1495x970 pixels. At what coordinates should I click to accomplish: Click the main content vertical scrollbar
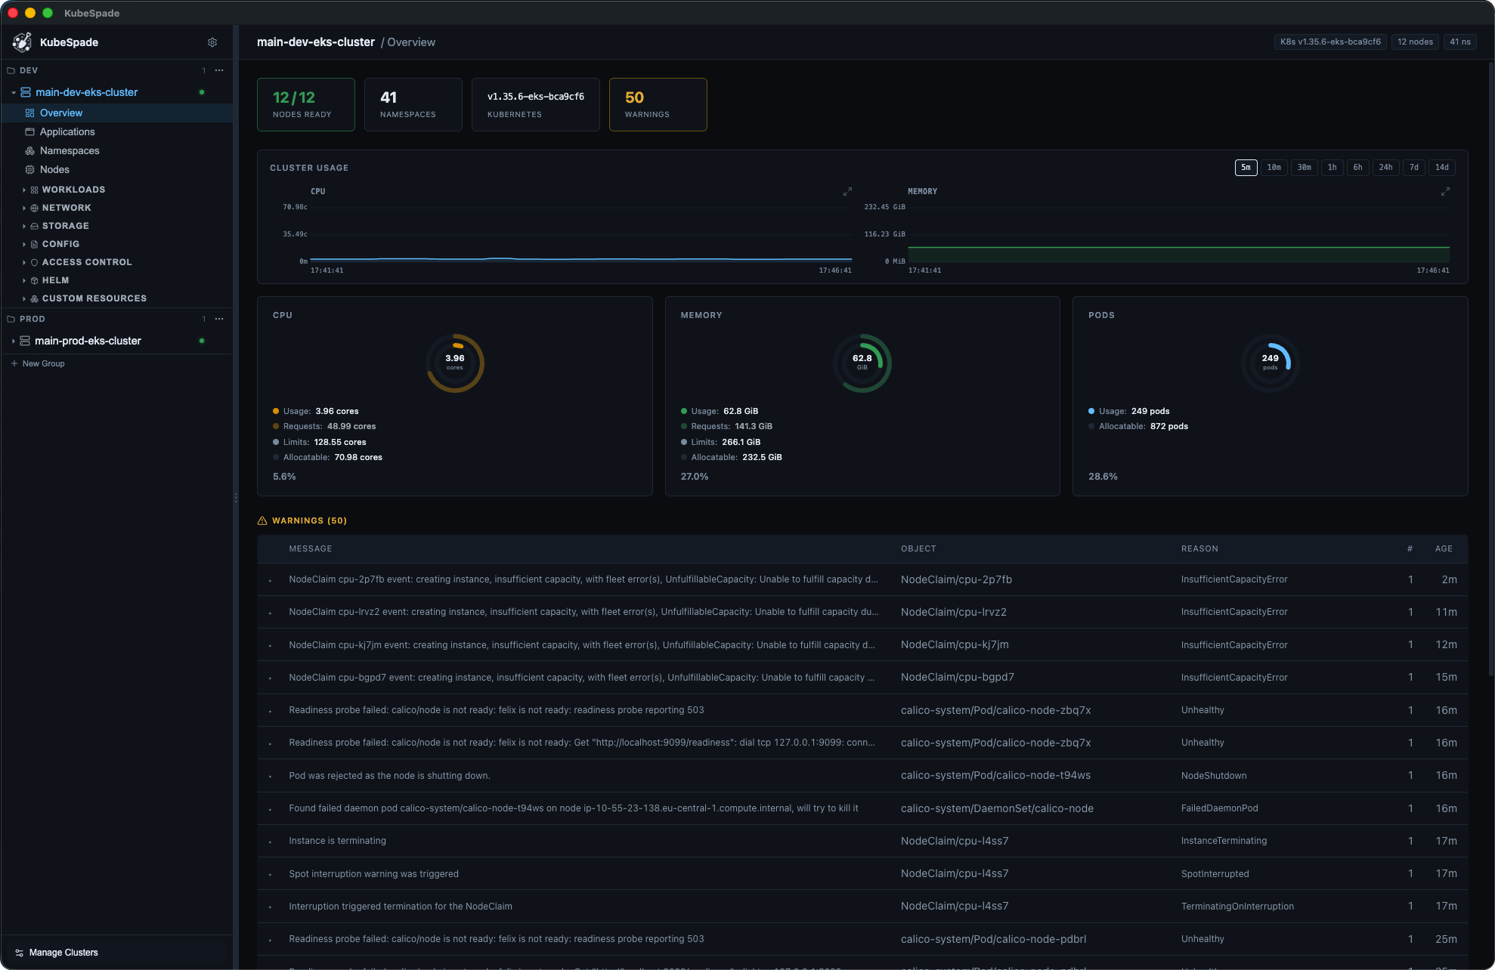[x=1490, y=370]
